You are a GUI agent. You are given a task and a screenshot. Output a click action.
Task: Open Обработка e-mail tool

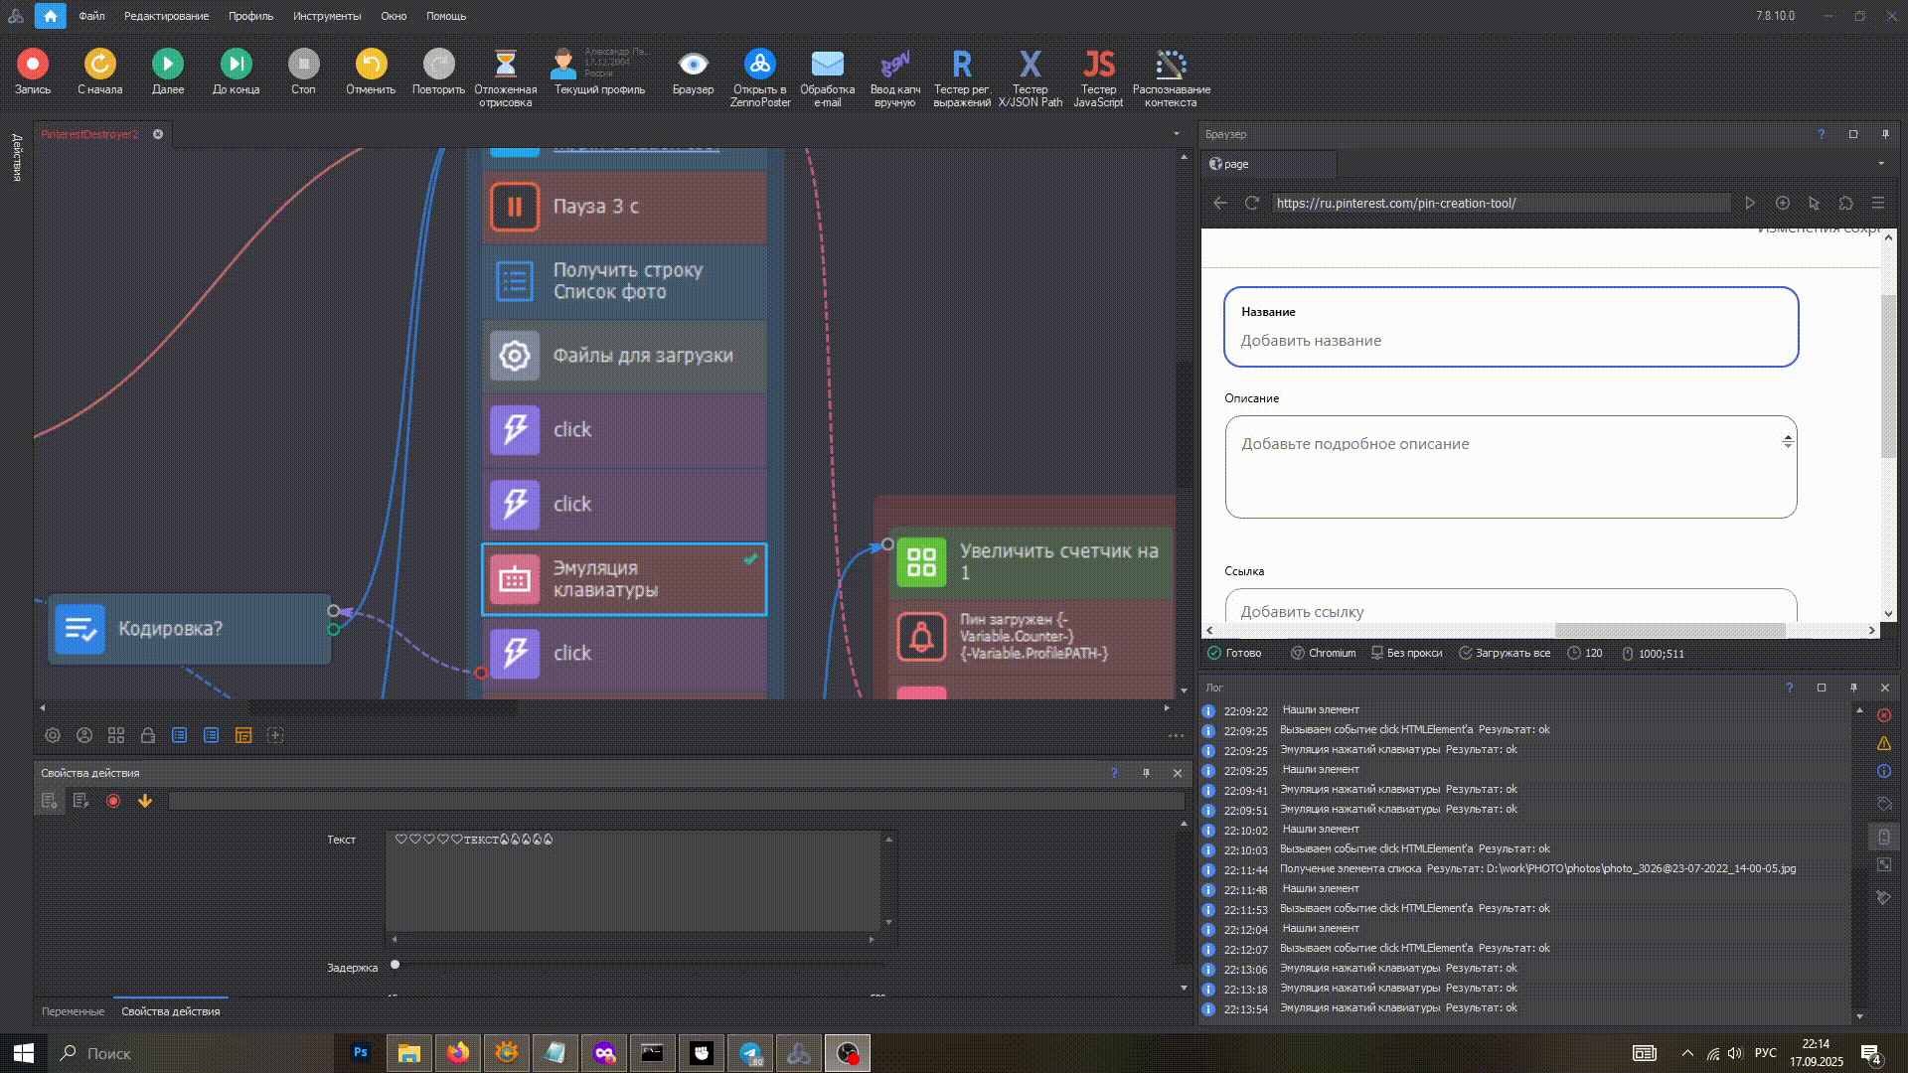pos(827,66)
